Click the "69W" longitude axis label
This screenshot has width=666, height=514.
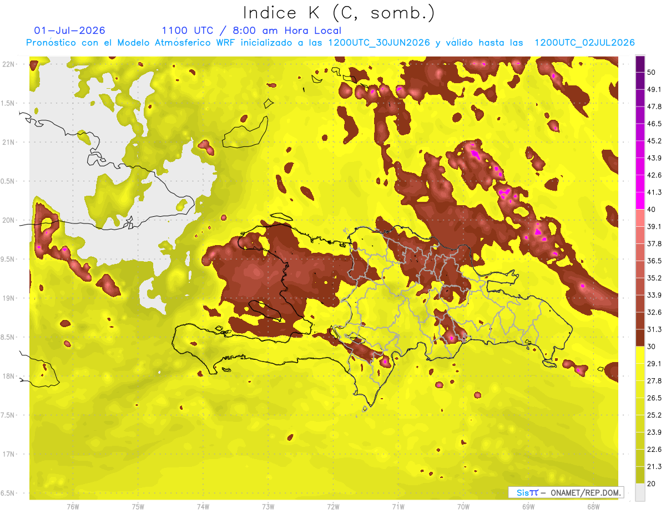pos(528,507)
